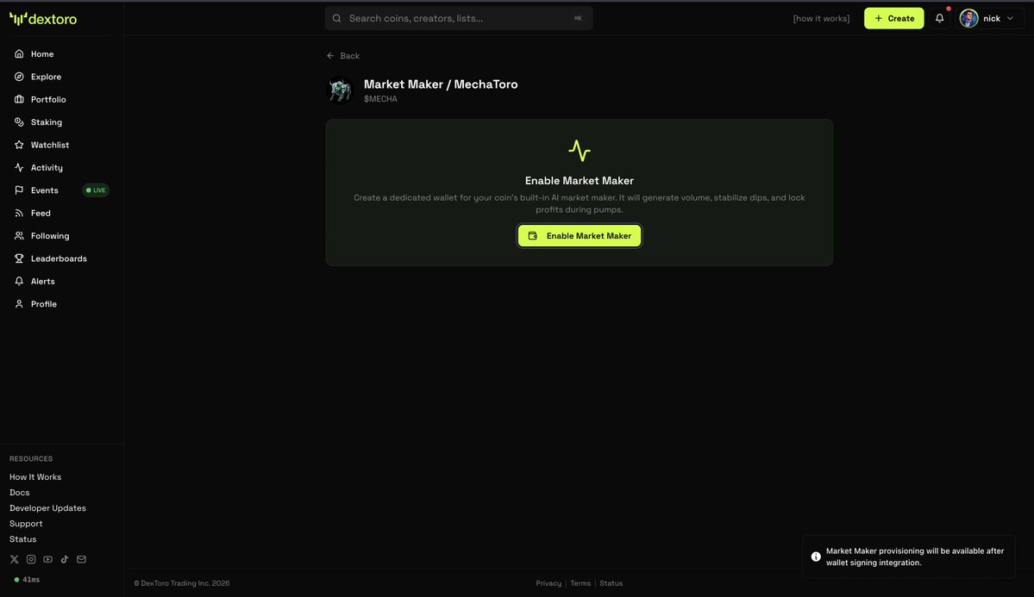View Activity page

click(47, 167)
